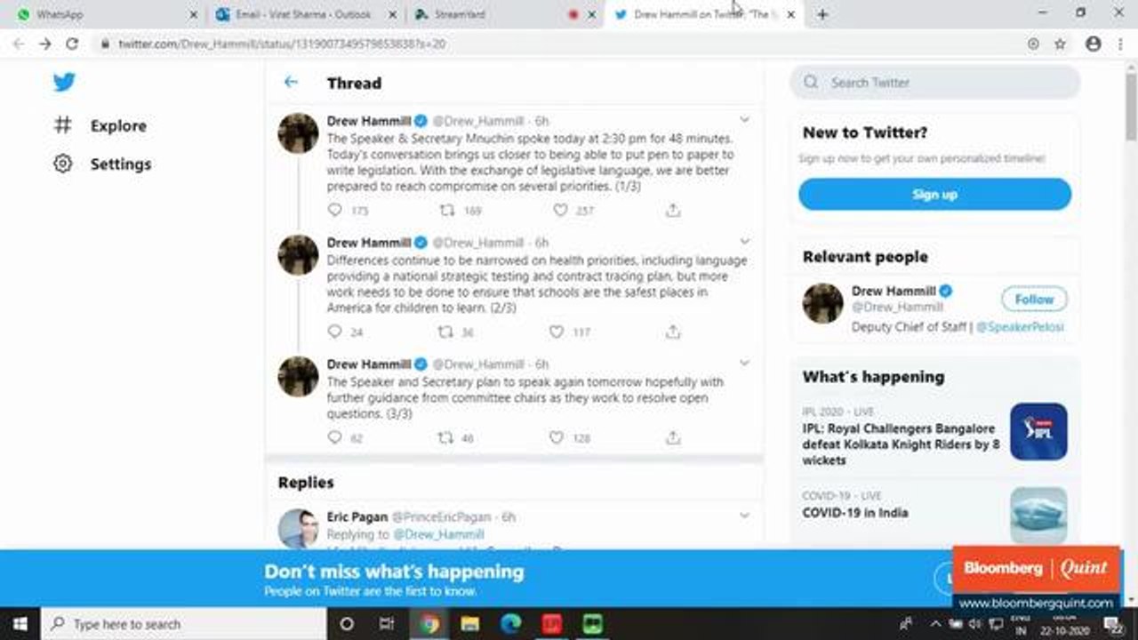1138x640 pixels.
Task: Open the COVID-19 trend mask thumbnail
Action: (x=1038, y=515)
